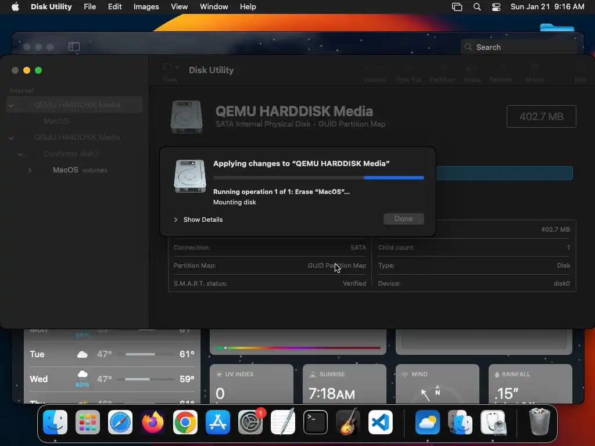Collapse Container disk2 in sidebar
The width and height of the screenshot is (595, 446).
coord(20,154)
